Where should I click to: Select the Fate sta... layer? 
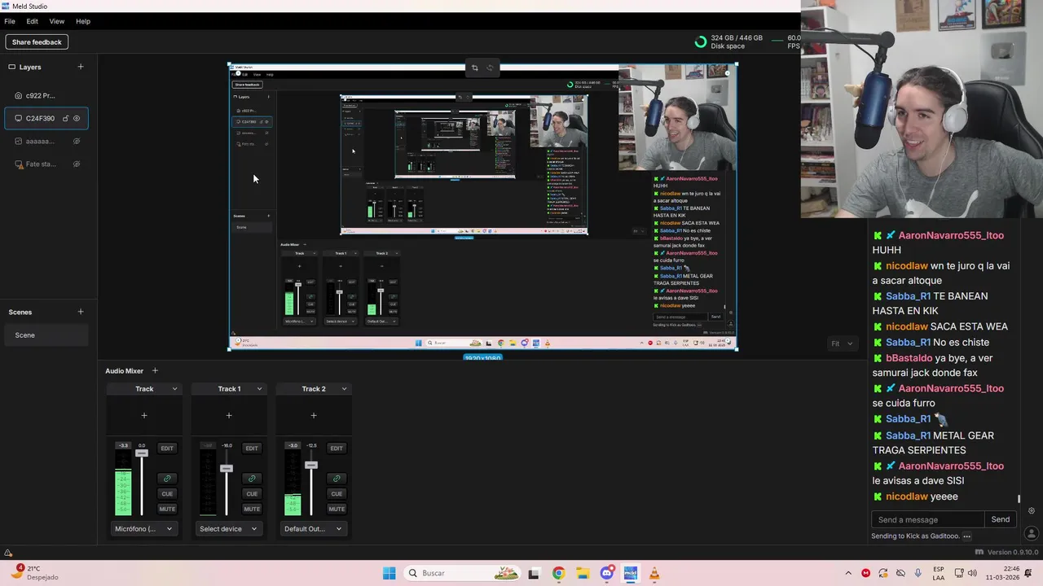[46, 164]
